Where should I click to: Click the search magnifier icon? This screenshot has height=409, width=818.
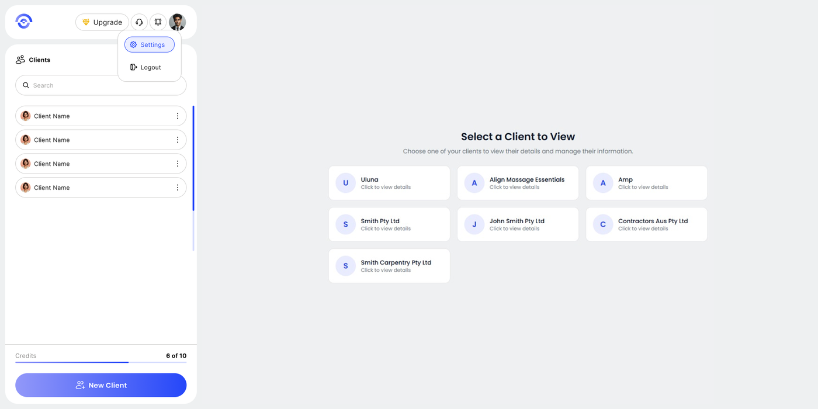pos(26,85)
